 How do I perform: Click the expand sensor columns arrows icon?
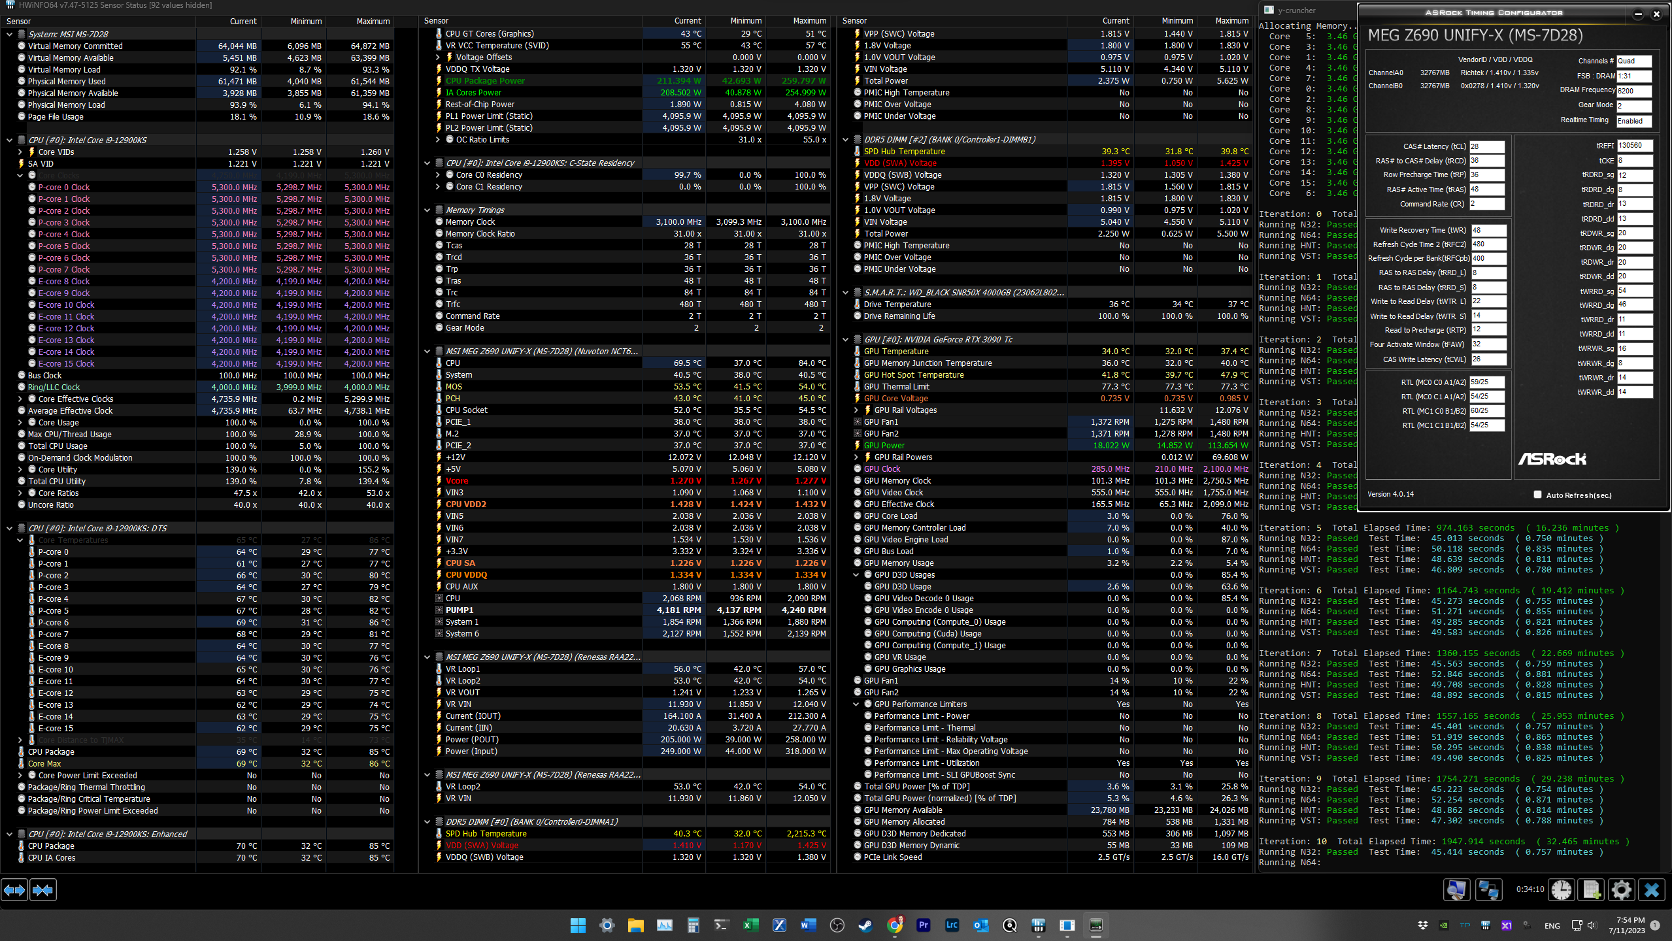pos(14,890)
